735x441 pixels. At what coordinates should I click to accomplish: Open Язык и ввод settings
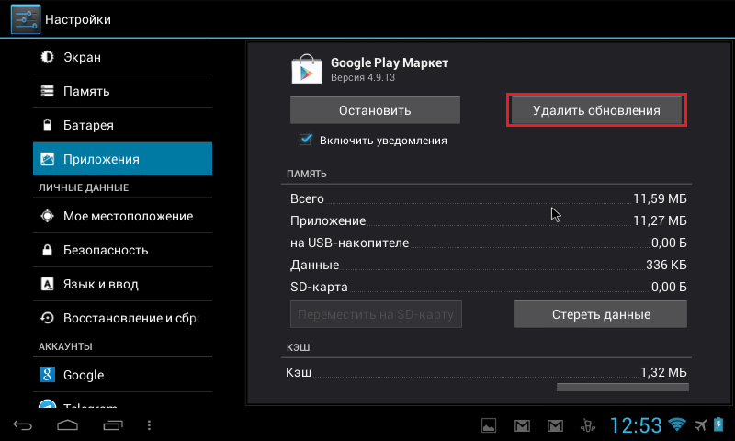click(122, 284)
